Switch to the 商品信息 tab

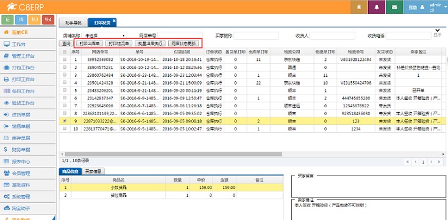(x=70, y=171)
